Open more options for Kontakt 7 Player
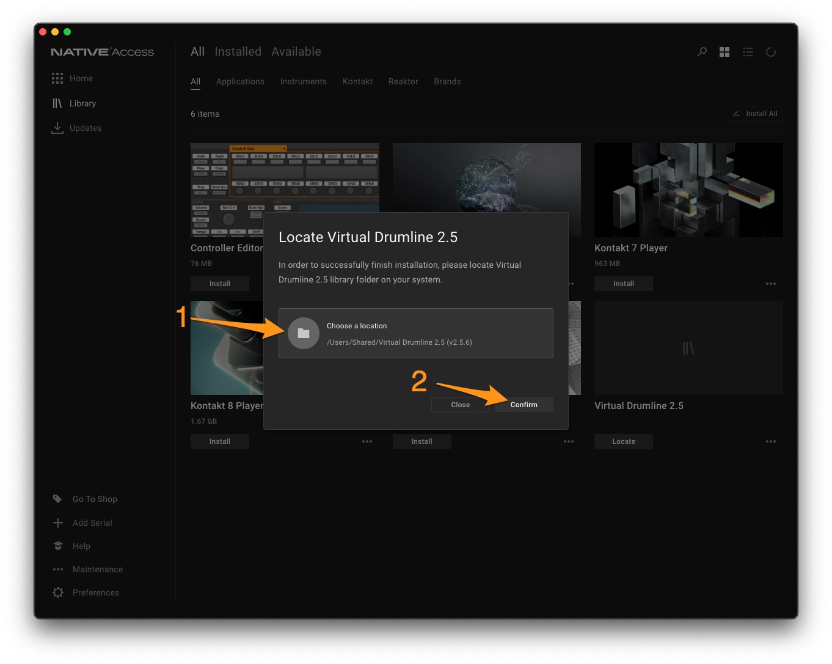The image size is (832, 664). click(x=771, y=284)
